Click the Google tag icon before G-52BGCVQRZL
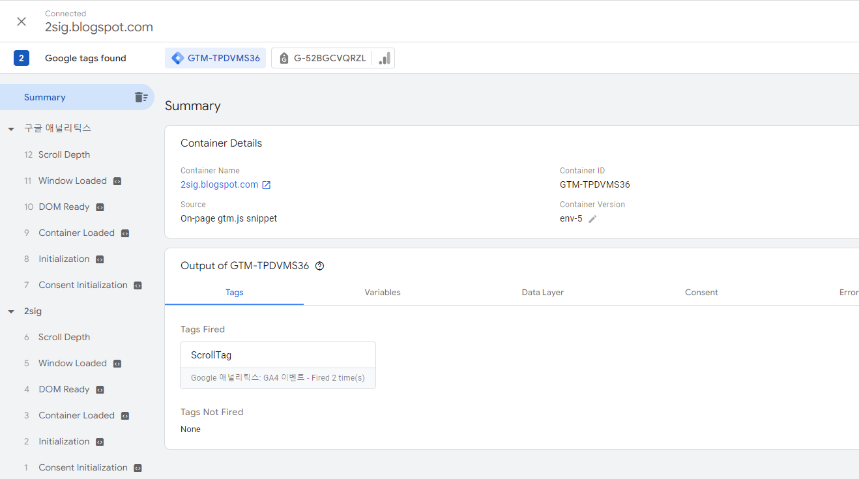The height and width of the screenshot is (479, 859). pos(284,59)
